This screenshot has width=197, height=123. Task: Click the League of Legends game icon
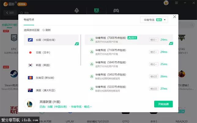(x=32, y=104)
